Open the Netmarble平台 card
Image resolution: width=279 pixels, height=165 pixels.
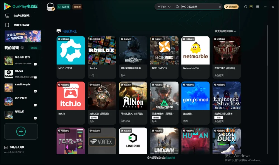(196, 57)
